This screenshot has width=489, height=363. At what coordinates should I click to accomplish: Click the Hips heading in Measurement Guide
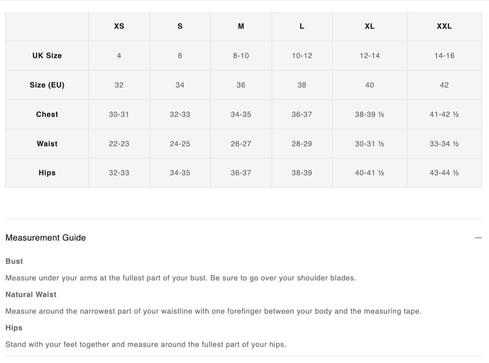click(x=14, y=328)
